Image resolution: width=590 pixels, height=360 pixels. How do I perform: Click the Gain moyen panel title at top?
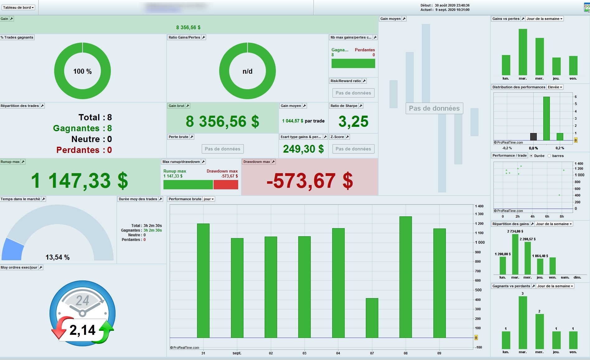pyautogui.click(x=390, y=19)
